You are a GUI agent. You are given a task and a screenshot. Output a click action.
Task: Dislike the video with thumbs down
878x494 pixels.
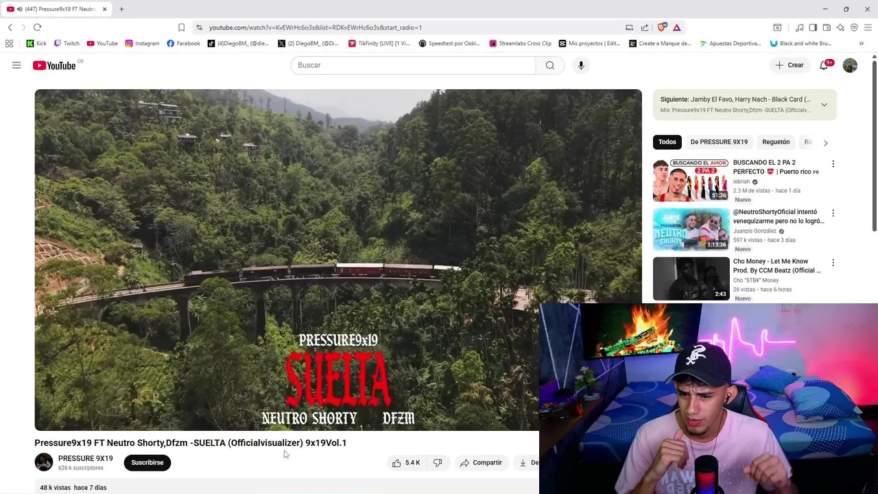pos(438,462)
